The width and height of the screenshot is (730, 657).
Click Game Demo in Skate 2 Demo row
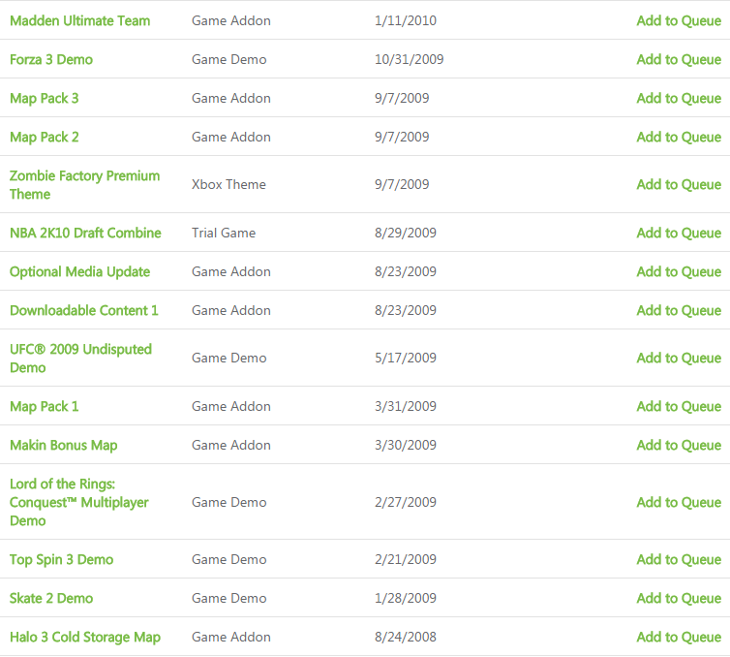pos(229,598)
